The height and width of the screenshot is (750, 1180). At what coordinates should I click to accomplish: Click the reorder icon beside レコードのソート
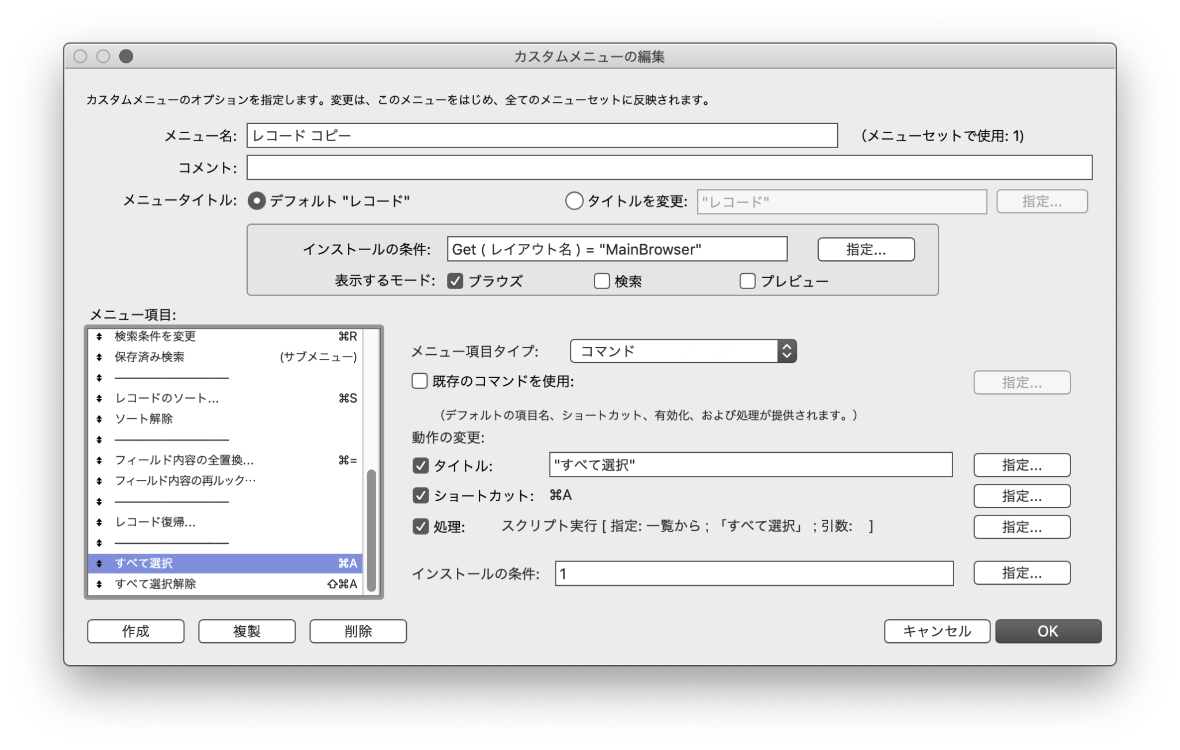[x=98, y=397]
